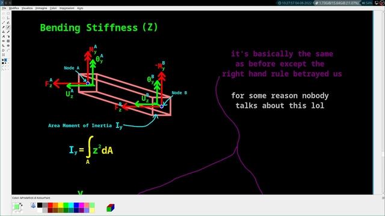Select the Brush tool

[x=8, y=27]
